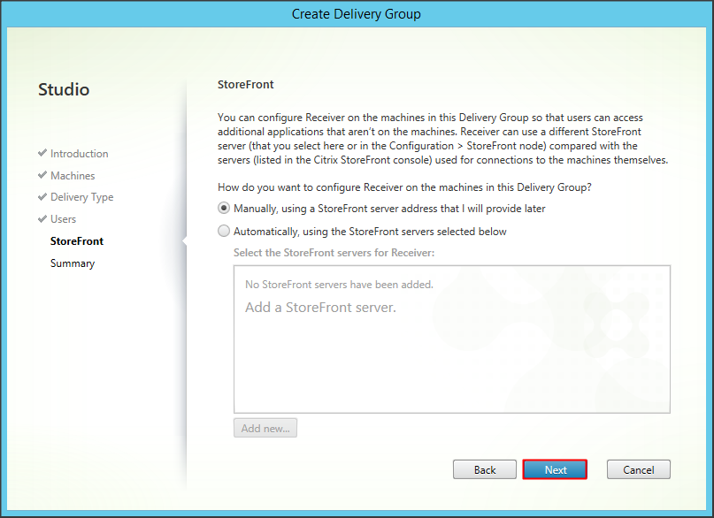
Task: Choose Automatically using StoreFront servers option
Action: 225,232
